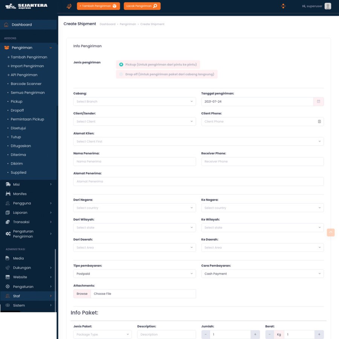This screenshot has height=339, width=339.
Task: Click the Browse attachment button
Action: pyautogui.click(x=82, y=294)
